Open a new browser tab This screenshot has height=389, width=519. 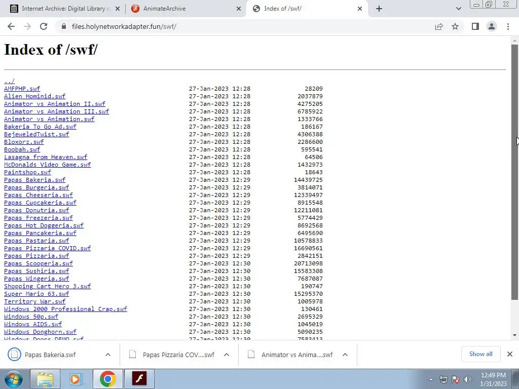coord(379,9)
